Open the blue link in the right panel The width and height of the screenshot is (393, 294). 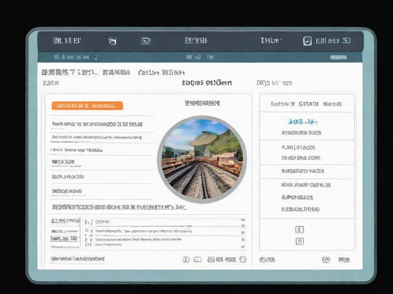[x=302, y=122]
